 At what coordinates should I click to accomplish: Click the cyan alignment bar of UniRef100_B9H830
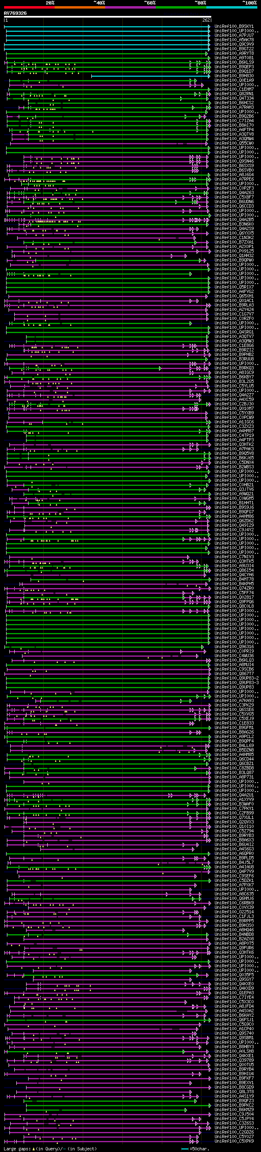pyautogui.click(x=151, y=76)
